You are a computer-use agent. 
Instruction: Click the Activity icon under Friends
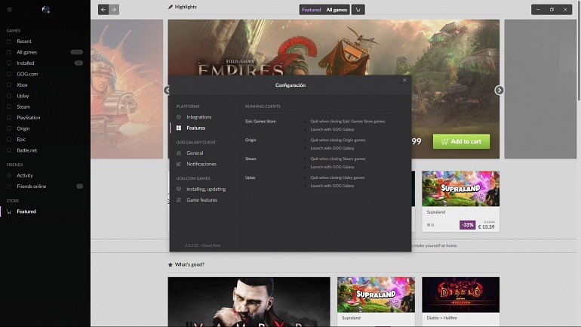tap(9, 176)
